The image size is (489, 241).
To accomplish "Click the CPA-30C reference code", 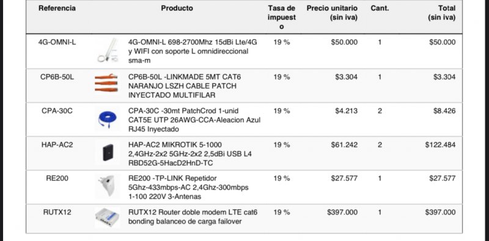I will coord(57,111).
